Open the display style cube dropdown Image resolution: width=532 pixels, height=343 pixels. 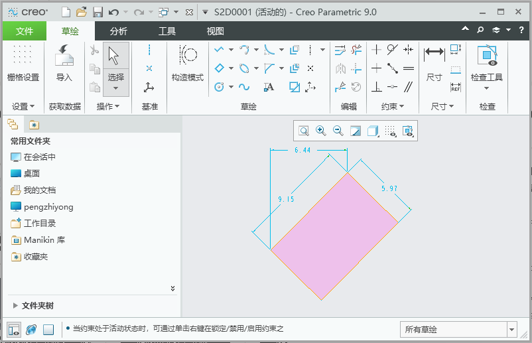tap(373, 131)
